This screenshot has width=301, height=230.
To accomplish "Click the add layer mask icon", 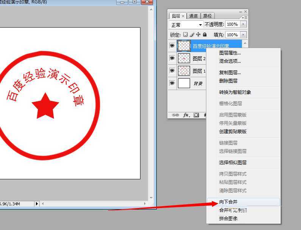I will point(196,115).
